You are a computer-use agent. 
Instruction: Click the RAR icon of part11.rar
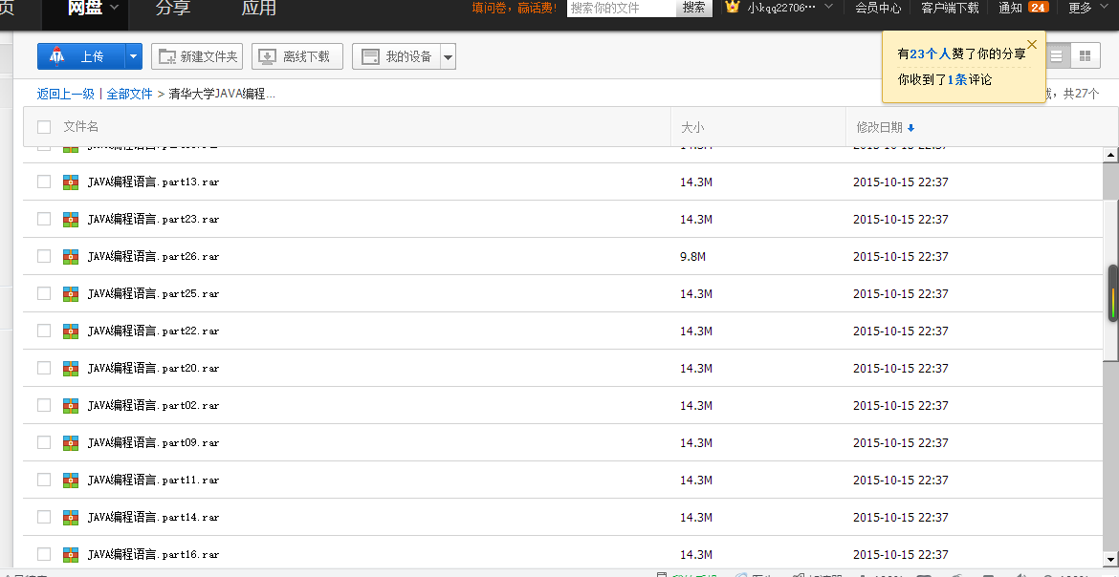pos(70,480)
